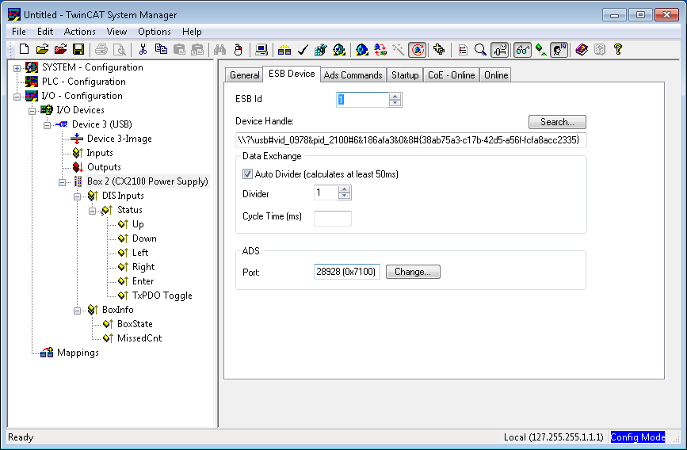Click the Activate Configuration toolbar icon
687x450 pixels.
point(321,49)
